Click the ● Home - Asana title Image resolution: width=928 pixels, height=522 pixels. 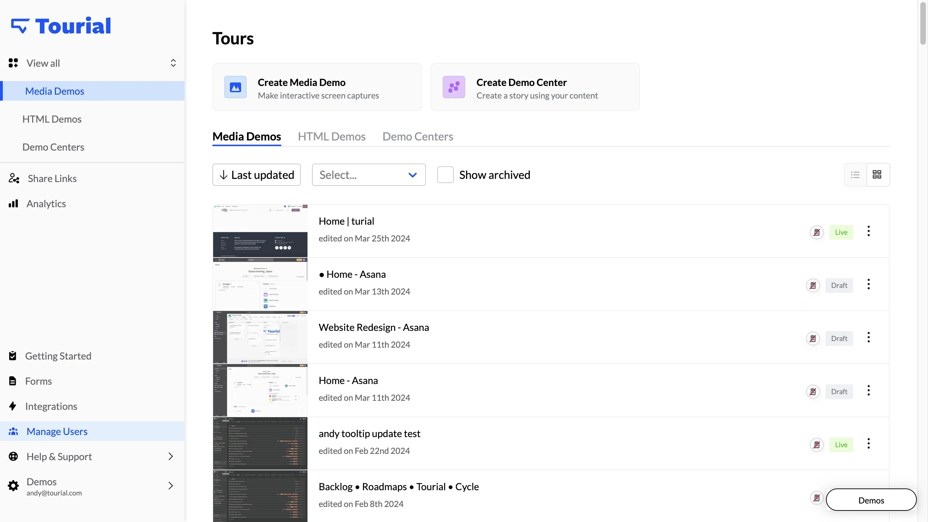[x=352, y=274]
